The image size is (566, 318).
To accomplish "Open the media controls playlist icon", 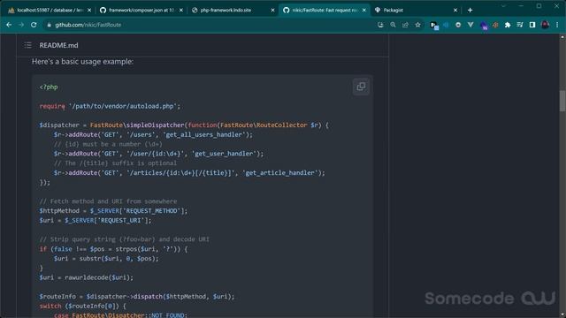I will pyautogui.click(x=520, y=25).
